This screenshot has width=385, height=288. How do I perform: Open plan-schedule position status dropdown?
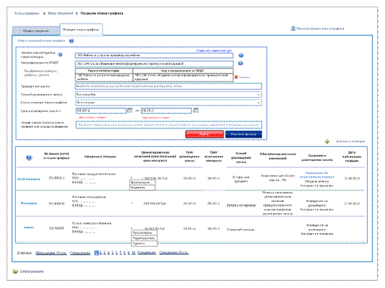click(169, 103)
